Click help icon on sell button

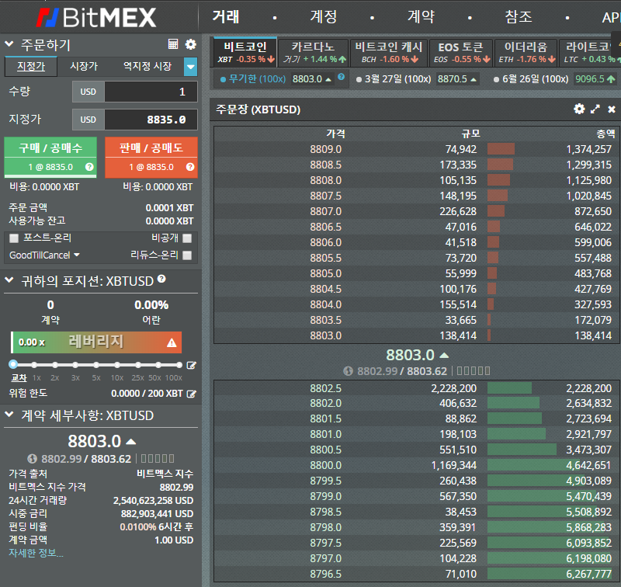[190, 167]
